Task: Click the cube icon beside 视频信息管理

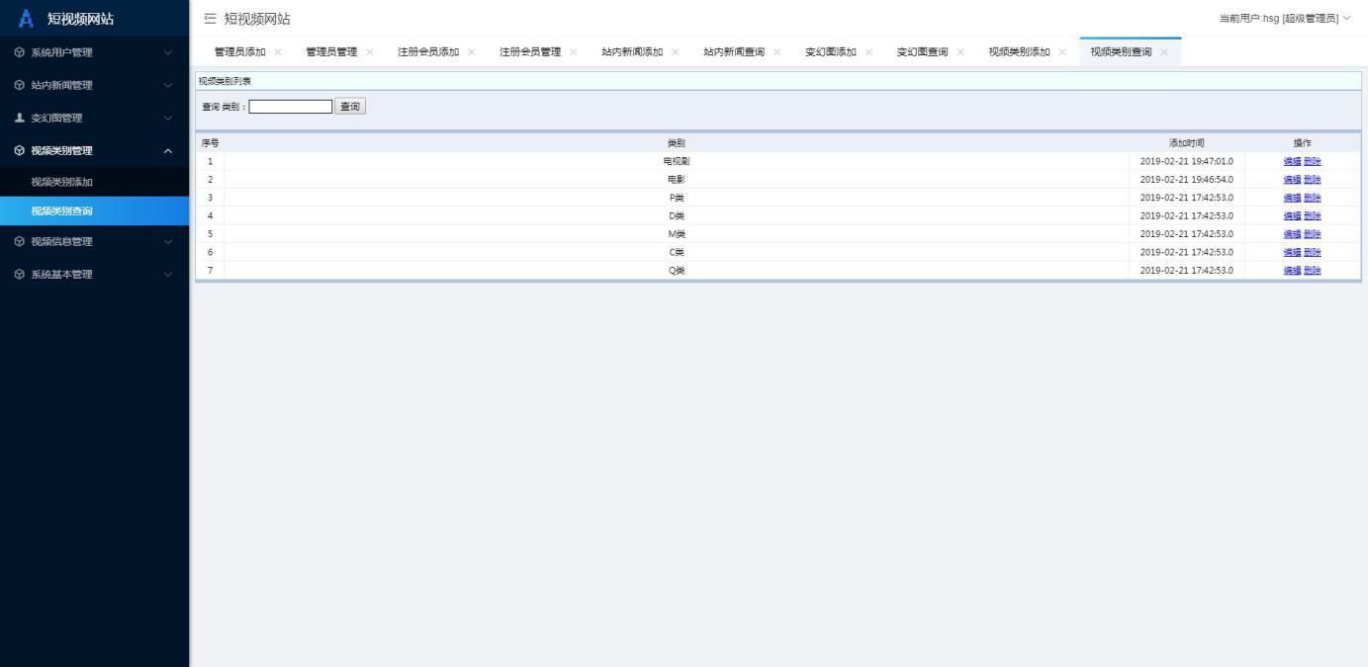Action: pyautogui.click(x=19, y=241)
